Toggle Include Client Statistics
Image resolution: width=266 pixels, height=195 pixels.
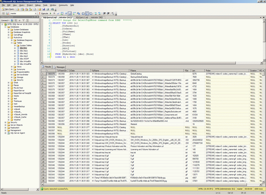(78, 13)
